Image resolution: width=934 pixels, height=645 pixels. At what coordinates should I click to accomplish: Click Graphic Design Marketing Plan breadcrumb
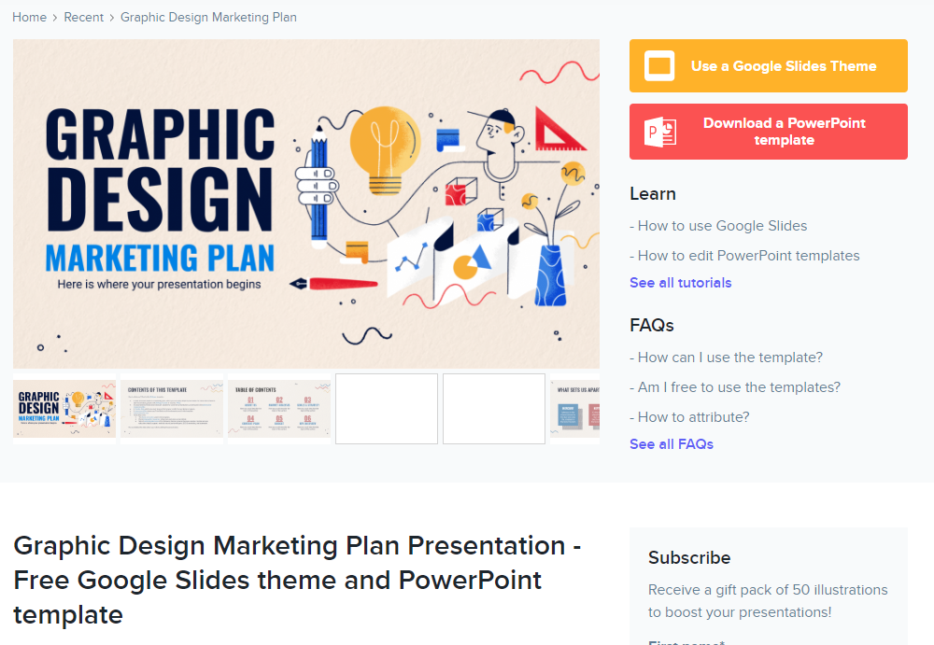208,18
